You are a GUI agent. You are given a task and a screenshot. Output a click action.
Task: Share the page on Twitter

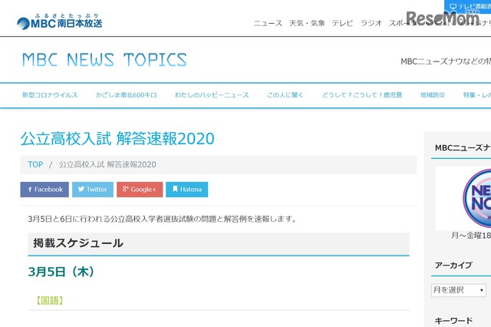pyautogui.click(x=93, y=189)
